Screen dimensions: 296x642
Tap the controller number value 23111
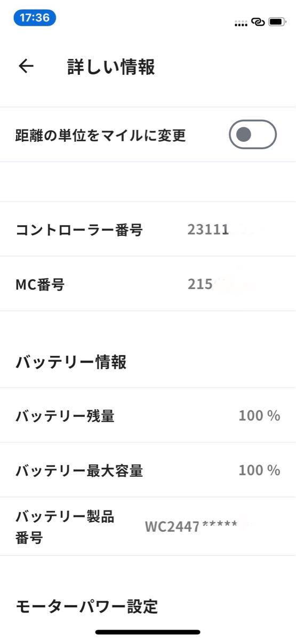(208, 230)
